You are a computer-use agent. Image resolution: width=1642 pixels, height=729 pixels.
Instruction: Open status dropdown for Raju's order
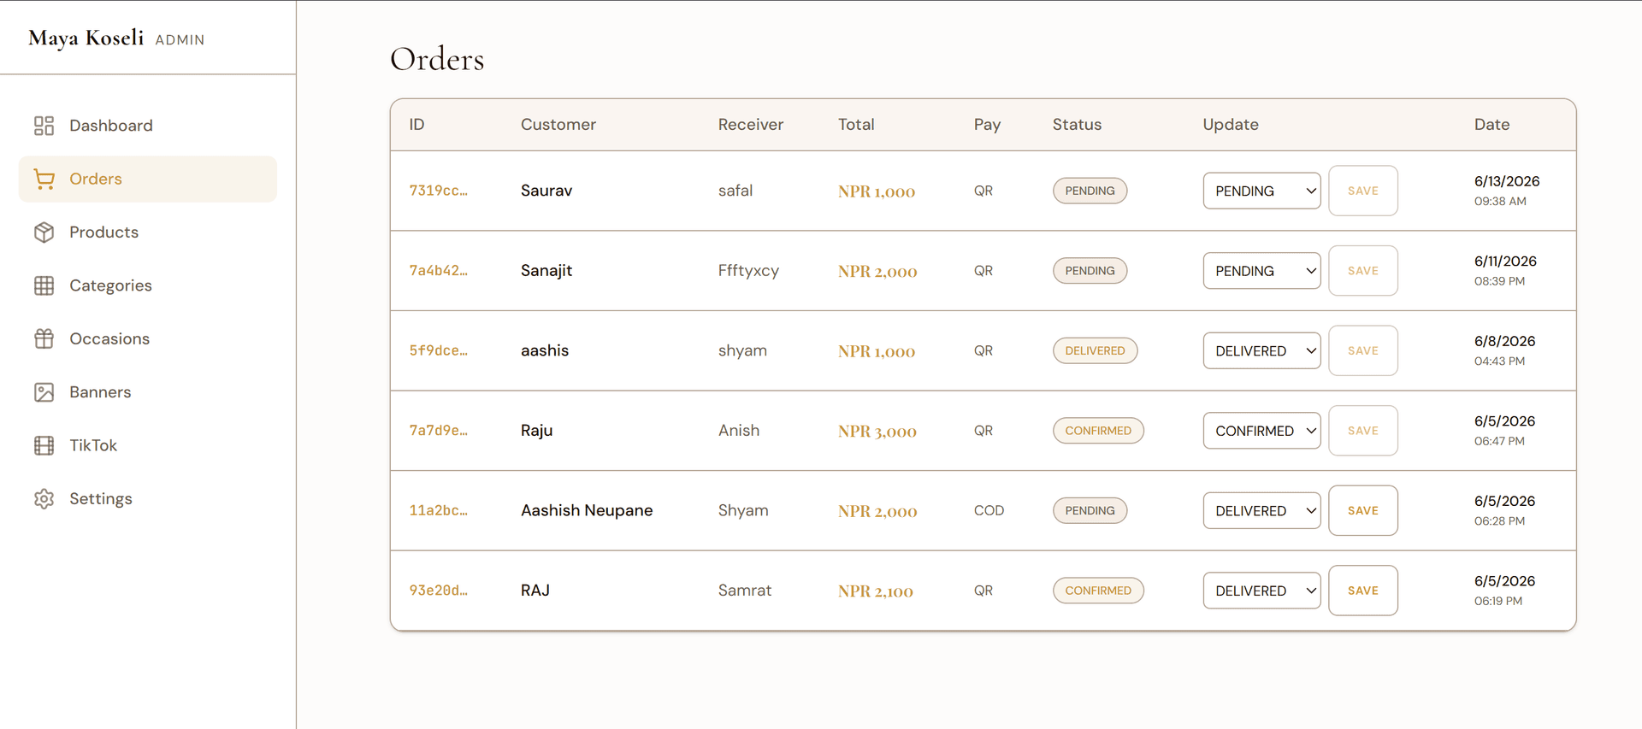click(1261, 431)
